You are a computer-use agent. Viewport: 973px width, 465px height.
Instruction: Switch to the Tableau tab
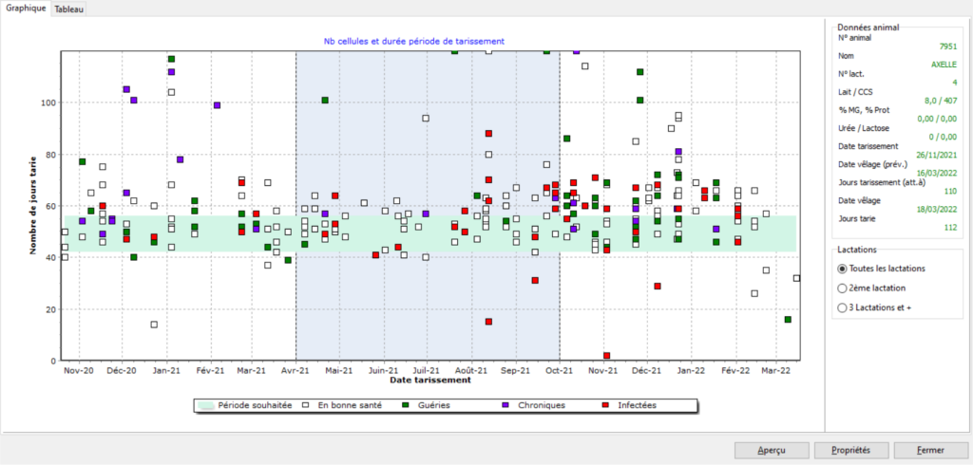(67, 8)
